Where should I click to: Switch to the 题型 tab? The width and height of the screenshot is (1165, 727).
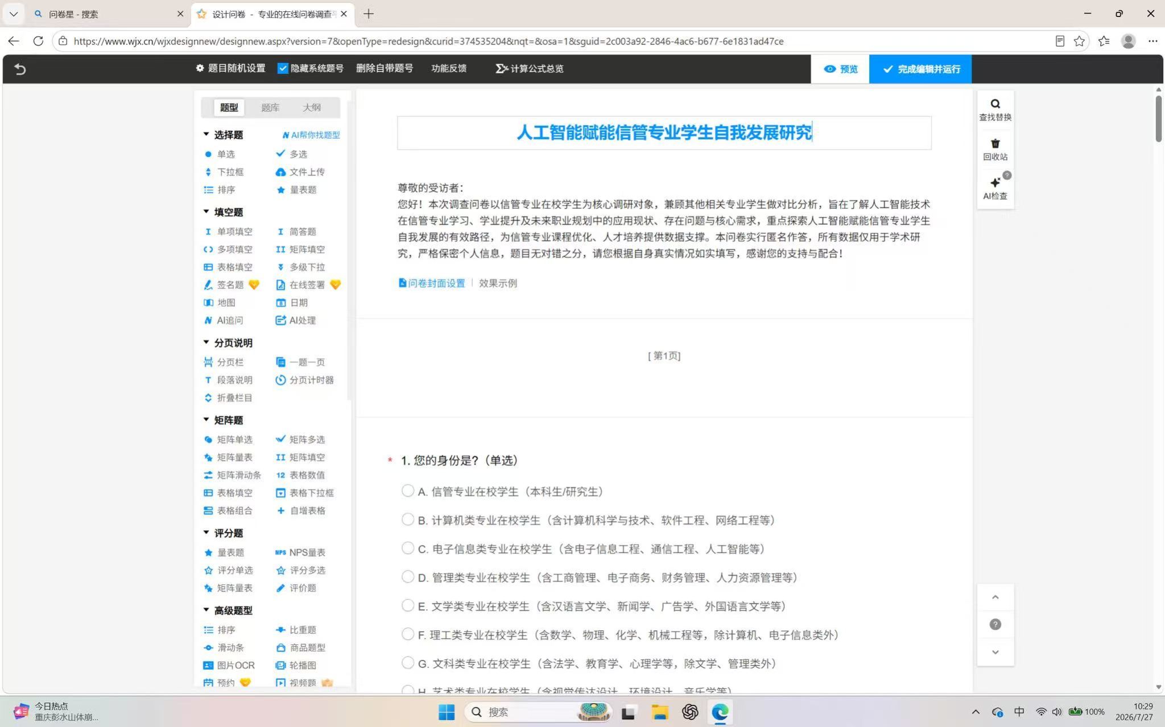[229, 108]
